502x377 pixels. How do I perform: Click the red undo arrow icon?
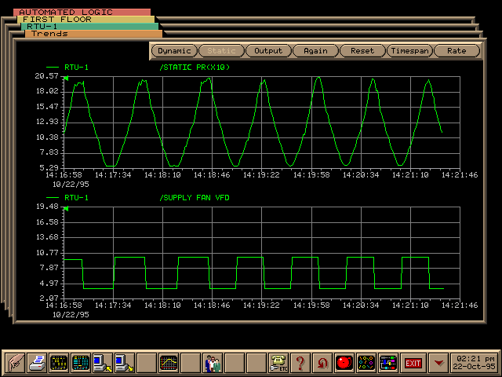322,363
